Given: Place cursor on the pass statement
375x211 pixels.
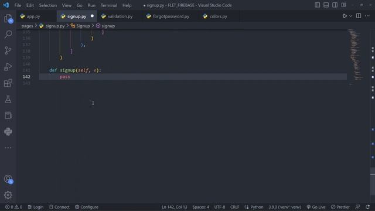Looking at the screenshot, I should click(65, 77).
